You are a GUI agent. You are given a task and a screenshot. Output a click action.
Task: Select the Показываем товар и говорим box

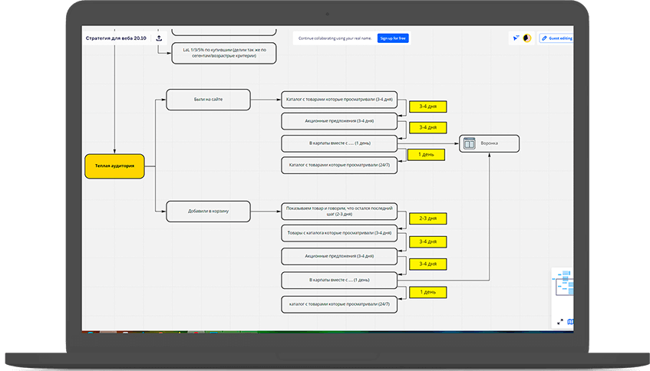[x=339, y=211]
